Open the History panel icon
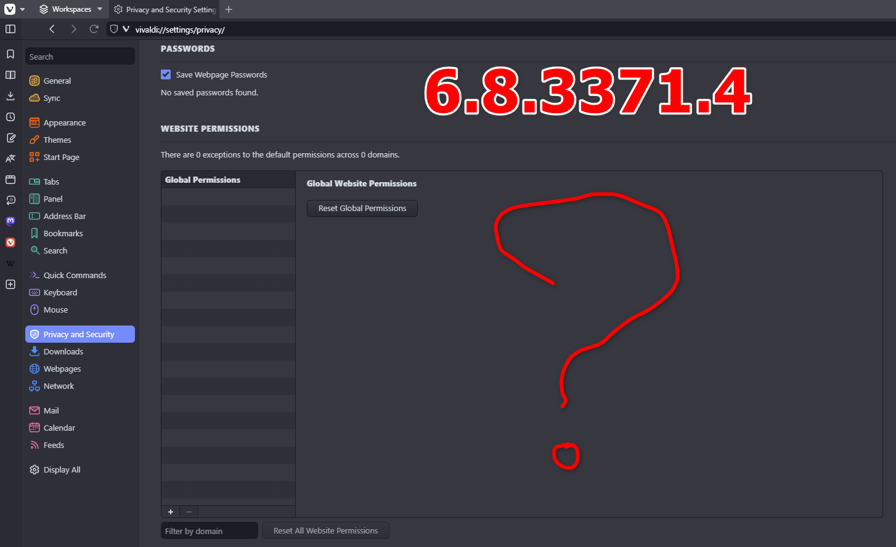Screen dimensions: 896x547 pyautogui.click(x=10, y=117)
